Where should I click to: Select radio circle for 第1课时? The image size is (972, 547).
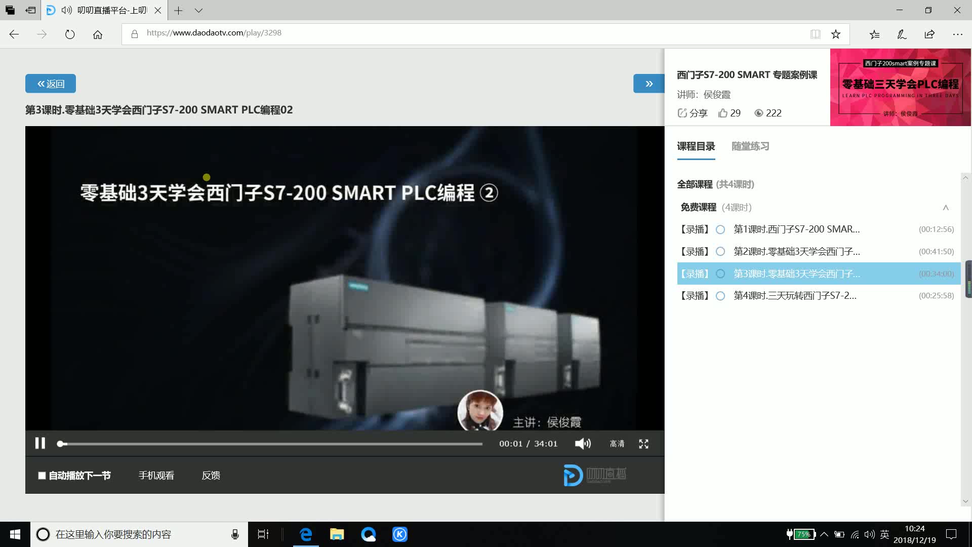click(x=720, y=229)
